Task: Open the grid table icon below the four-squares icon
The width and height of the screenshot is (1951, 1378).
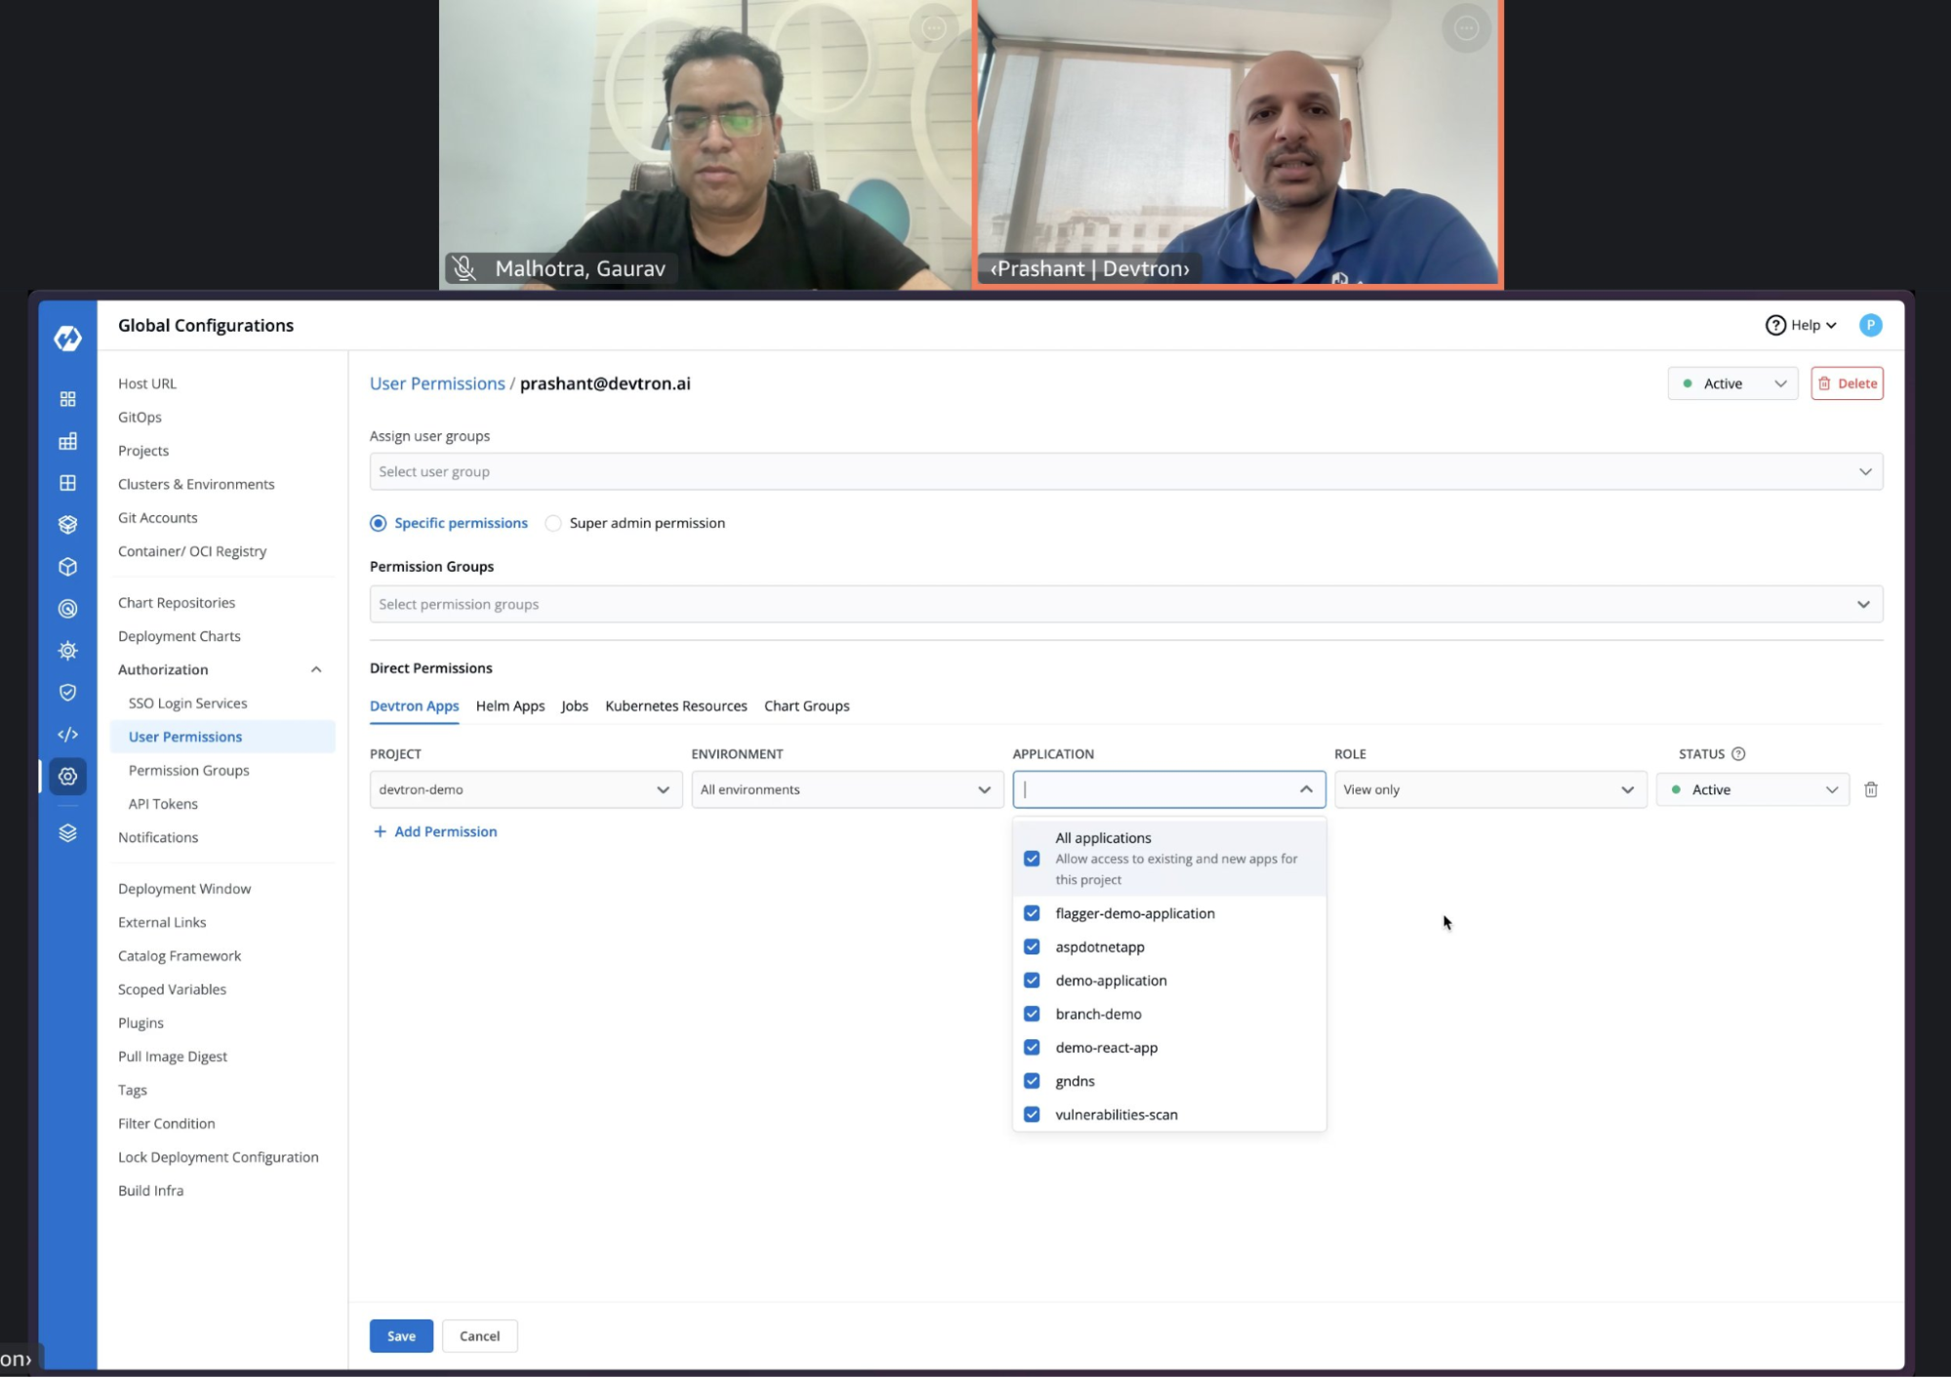Action: [67, 441]
